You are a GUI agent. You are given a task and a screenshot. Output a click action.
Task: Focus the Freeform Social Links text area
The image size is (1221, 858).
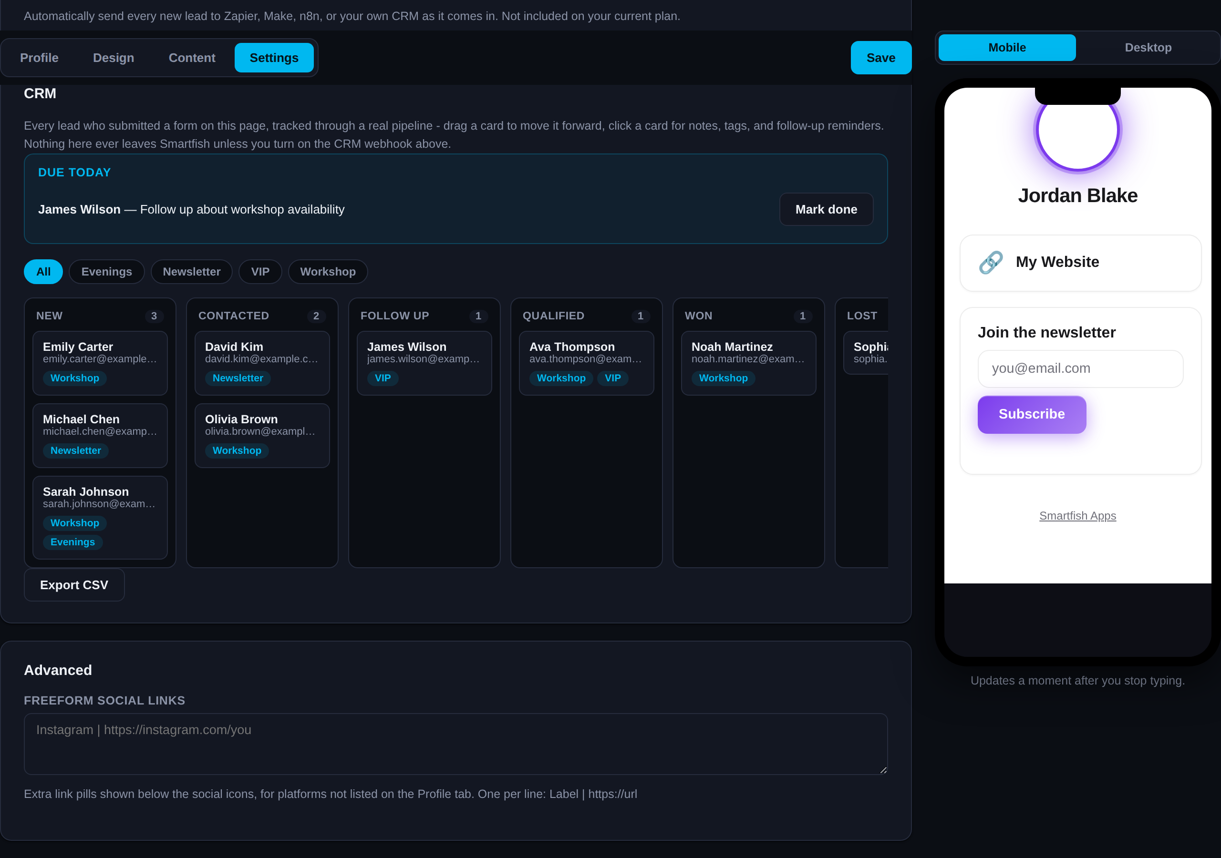tap(456, 744)
